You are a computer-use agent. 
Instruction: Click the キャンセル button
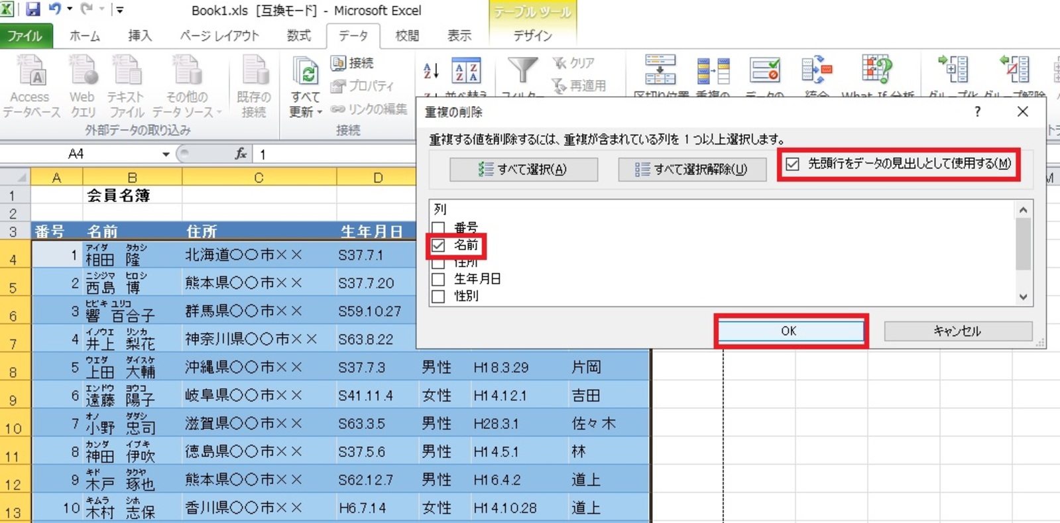pyautogui.click(x=958, y=331)
